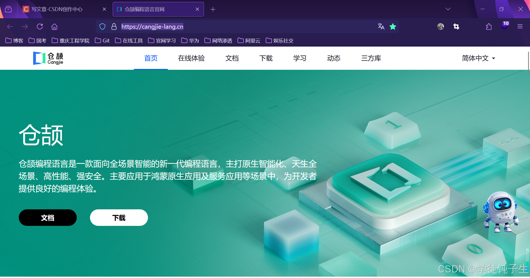Open the tab overview icon at top-left
This screenshot has width=530, height=278.
(x=9, y=9)
